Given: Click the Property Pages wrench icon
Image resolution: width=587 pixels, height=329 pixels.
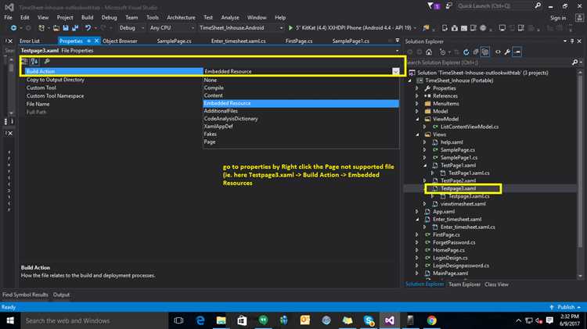Looking at the screenshot, I should pos(47,61).
